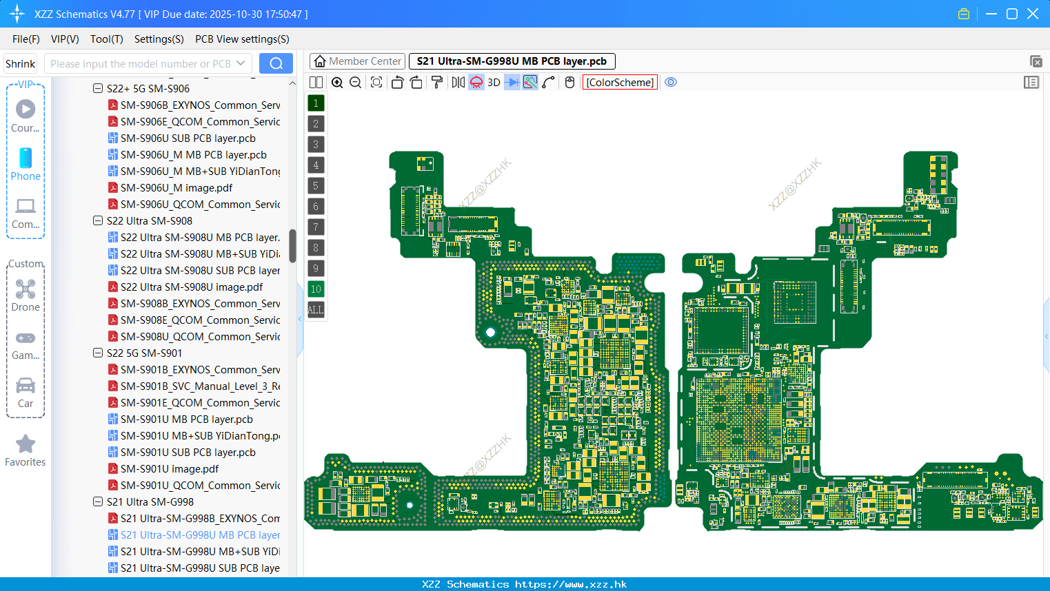The image size is (1050, 591).
Task: Open the Tool(T) menu
Action: tap(107, 39)
